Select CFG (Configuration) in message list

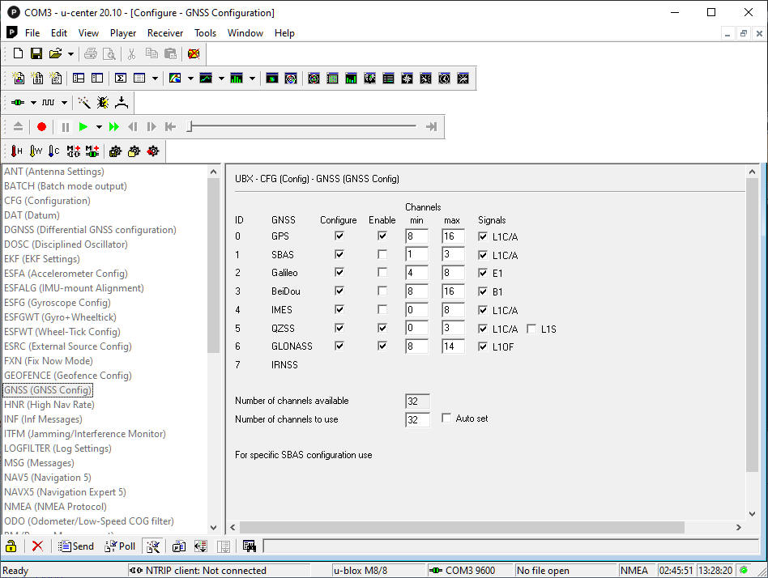click(47, 200)
